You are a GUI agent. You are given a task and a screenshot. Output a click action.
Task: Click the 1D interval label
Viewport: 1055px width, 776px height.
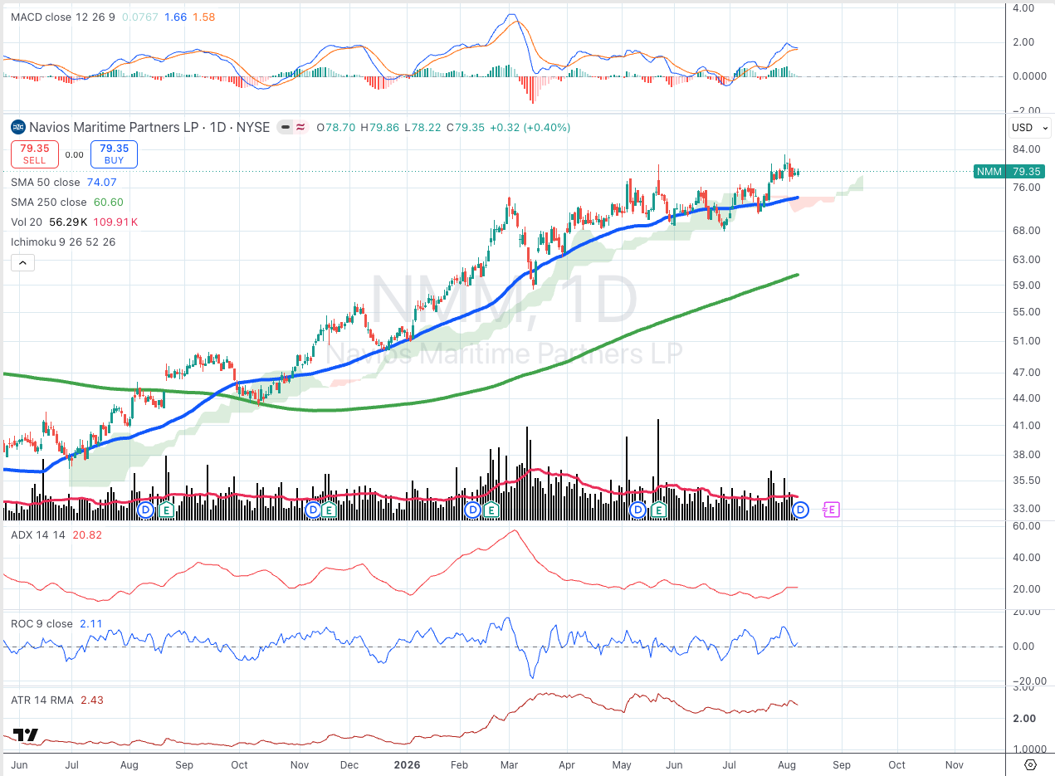[x=217, y=127]
